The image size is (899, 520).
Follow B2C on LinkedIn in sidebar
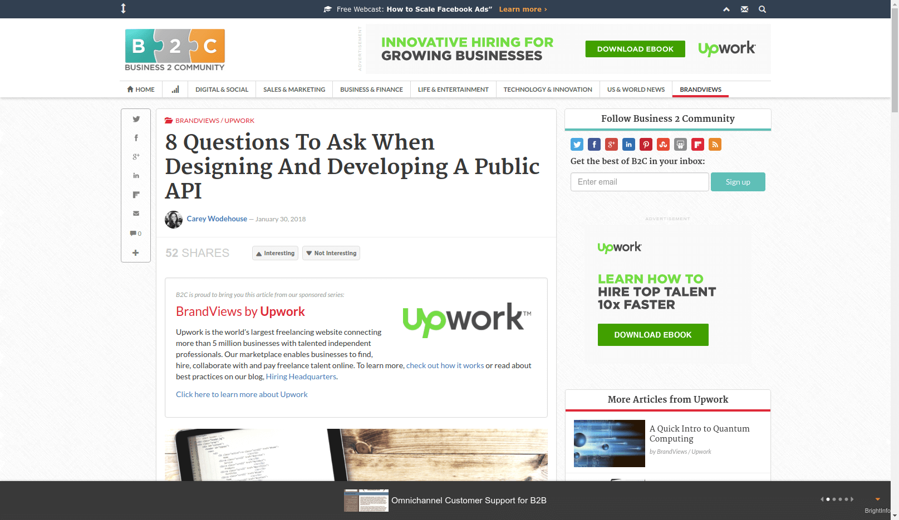click(628, 145)
